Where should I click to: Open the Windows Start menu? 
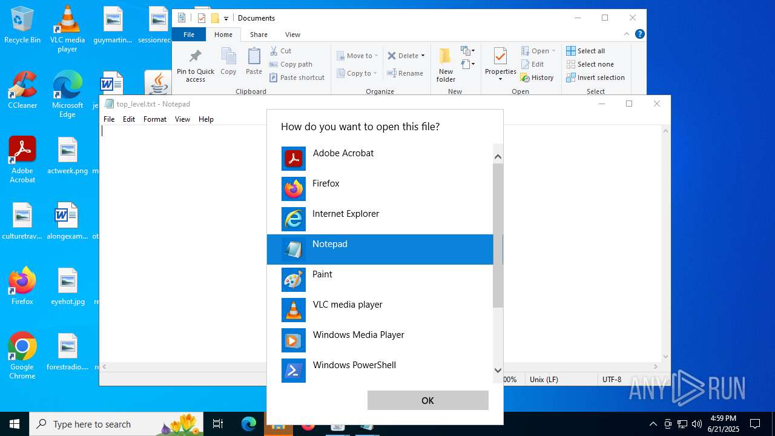pos(15,424)
